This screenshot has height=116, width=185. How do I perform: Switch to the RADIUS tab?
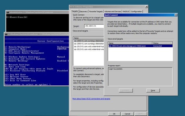126,11
